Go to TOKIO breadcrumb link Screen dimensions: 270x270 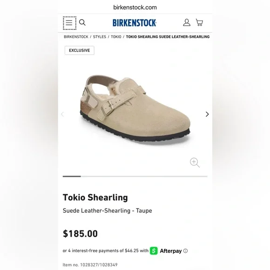116,37
